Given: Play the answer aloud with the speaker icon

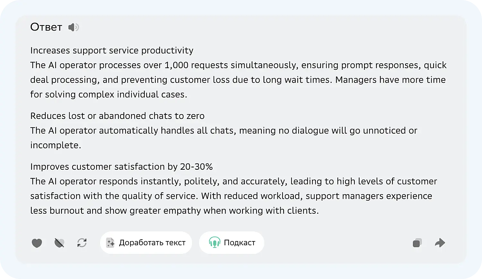Looking at the screenshot, I should (73, 27).
